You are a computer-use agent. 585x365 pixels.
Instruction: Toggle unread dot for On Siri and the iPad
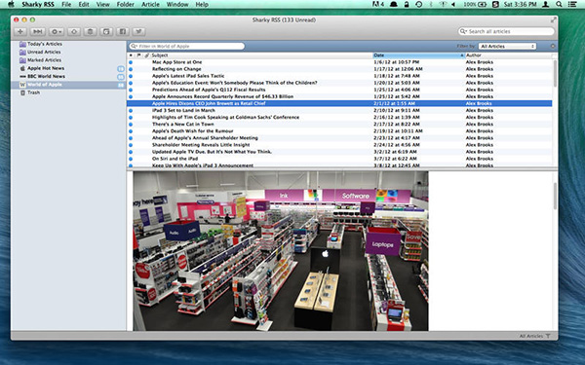pyautogui.click(x=131, y=159)
